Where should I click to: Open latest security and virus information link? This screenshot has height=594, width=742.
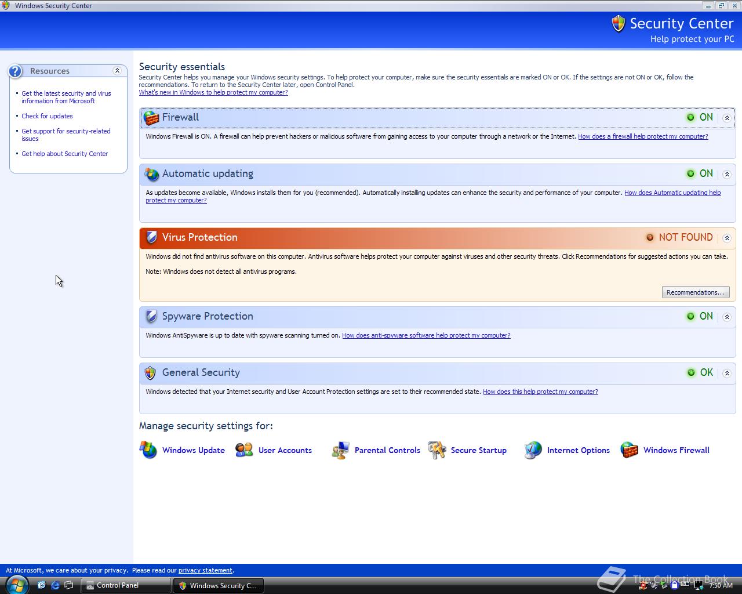(66, 97)
